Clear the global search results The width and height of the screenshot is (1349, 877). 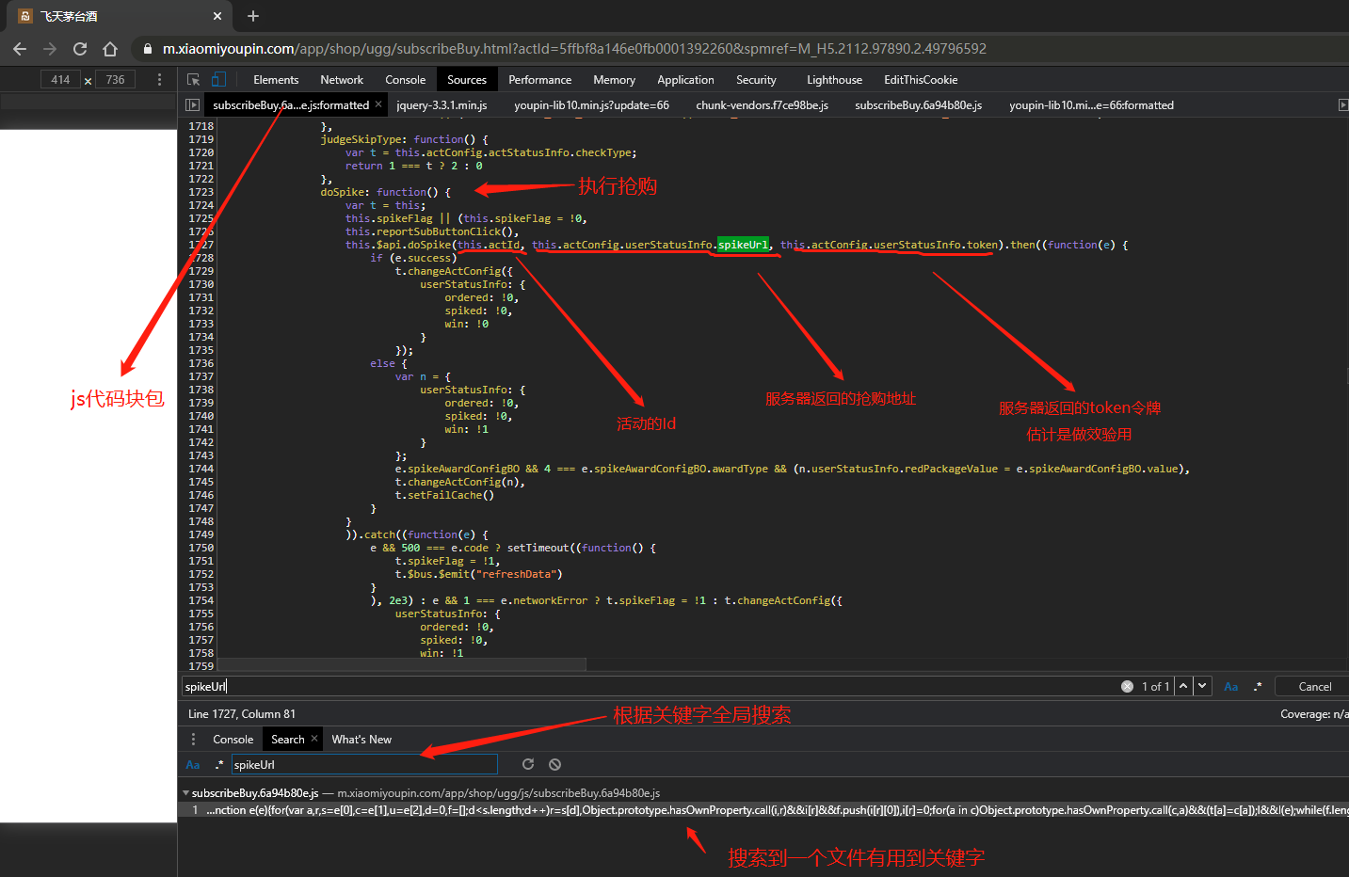tap(555, 764)
